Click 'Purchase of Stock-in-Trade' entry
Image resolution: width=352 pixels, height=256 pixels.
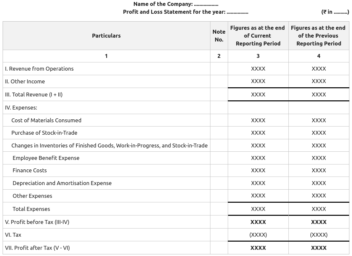click(x=44, y=133)
